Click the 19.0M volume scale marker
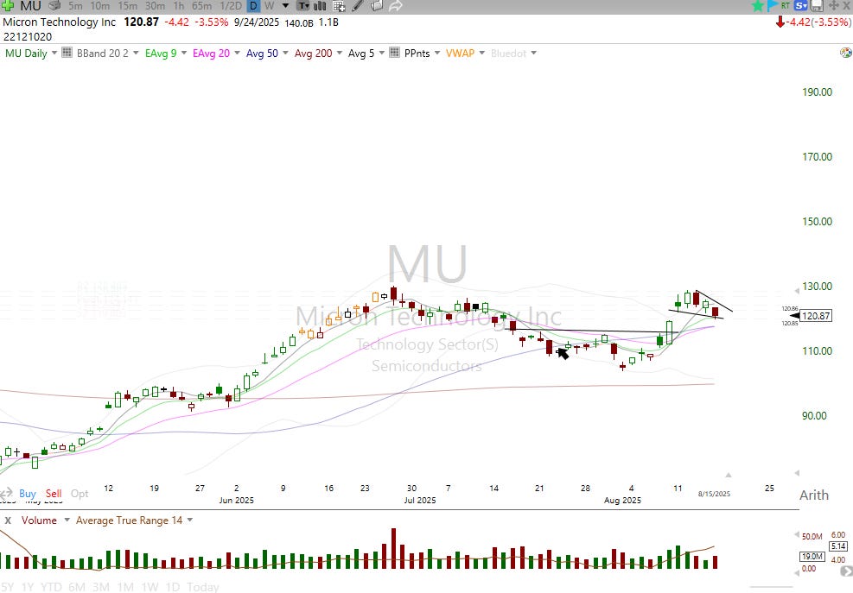This screenshot has width=853, height=593. [x=812, y=557]
